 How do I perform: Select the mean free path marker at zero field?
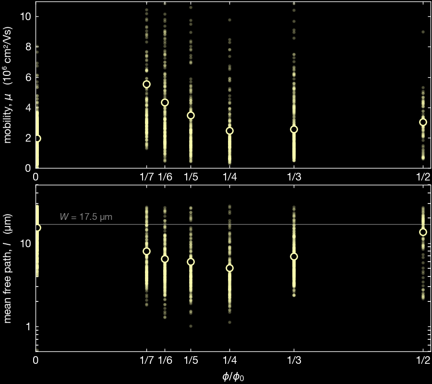(37, 228)
